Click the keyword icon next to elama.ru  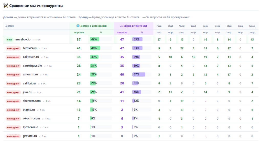coord(38,110)
